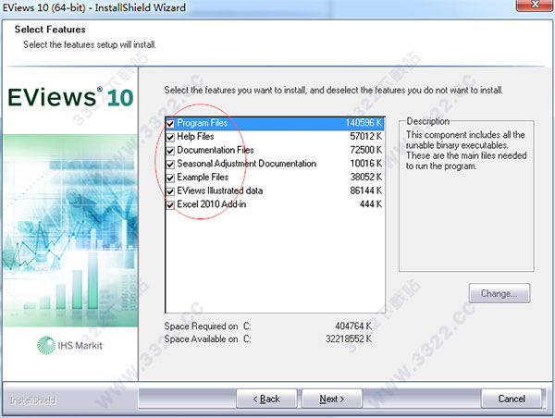Image resolution: width=555 pixels, height=418 pixels.
Task: Uncheck the Program Files checkbox
Action: coord(170,124)
